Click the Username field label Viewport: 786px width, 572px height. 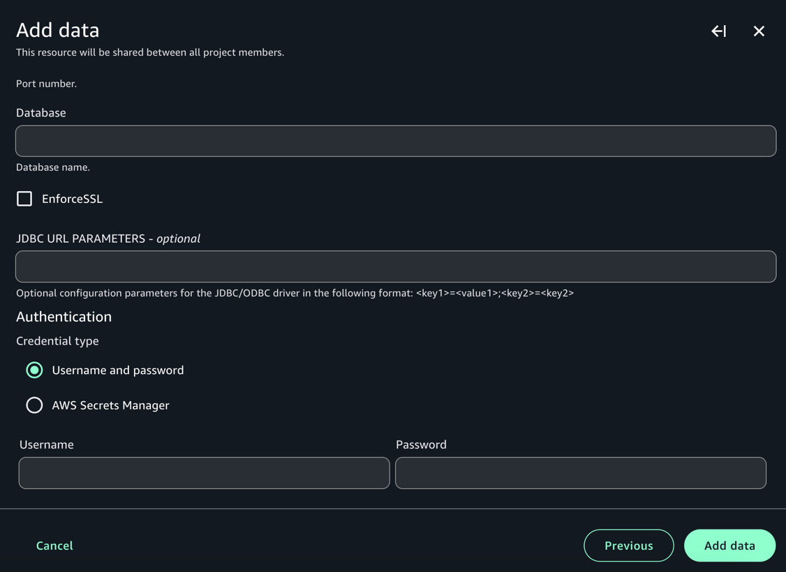[47, 444]
